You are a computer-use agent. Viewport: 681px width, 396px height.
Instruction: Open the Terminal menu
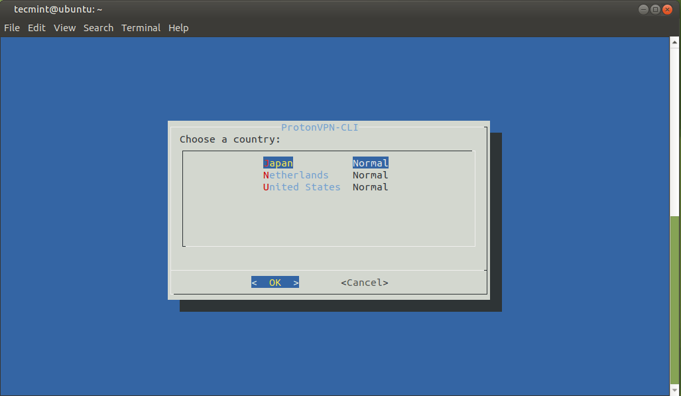[141, 28]
